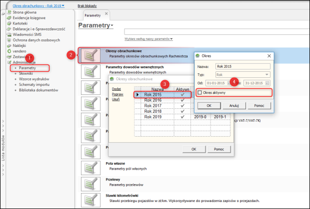This screenshot has width=310, height=209.
Task: Click the 2019-0 cell
Action: click(x=200, y=117)
